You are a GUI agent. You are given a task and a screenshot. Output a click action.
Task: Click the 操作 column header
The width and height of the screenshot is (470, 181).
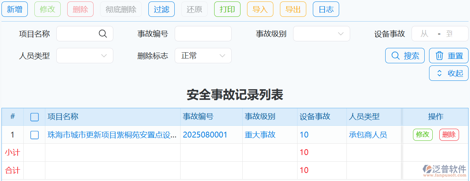pyautogui.click(x=436, y=117)
